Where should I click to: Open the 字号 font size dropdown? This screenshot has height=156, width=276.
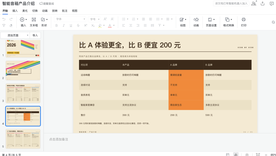click(x=94, y=19)
